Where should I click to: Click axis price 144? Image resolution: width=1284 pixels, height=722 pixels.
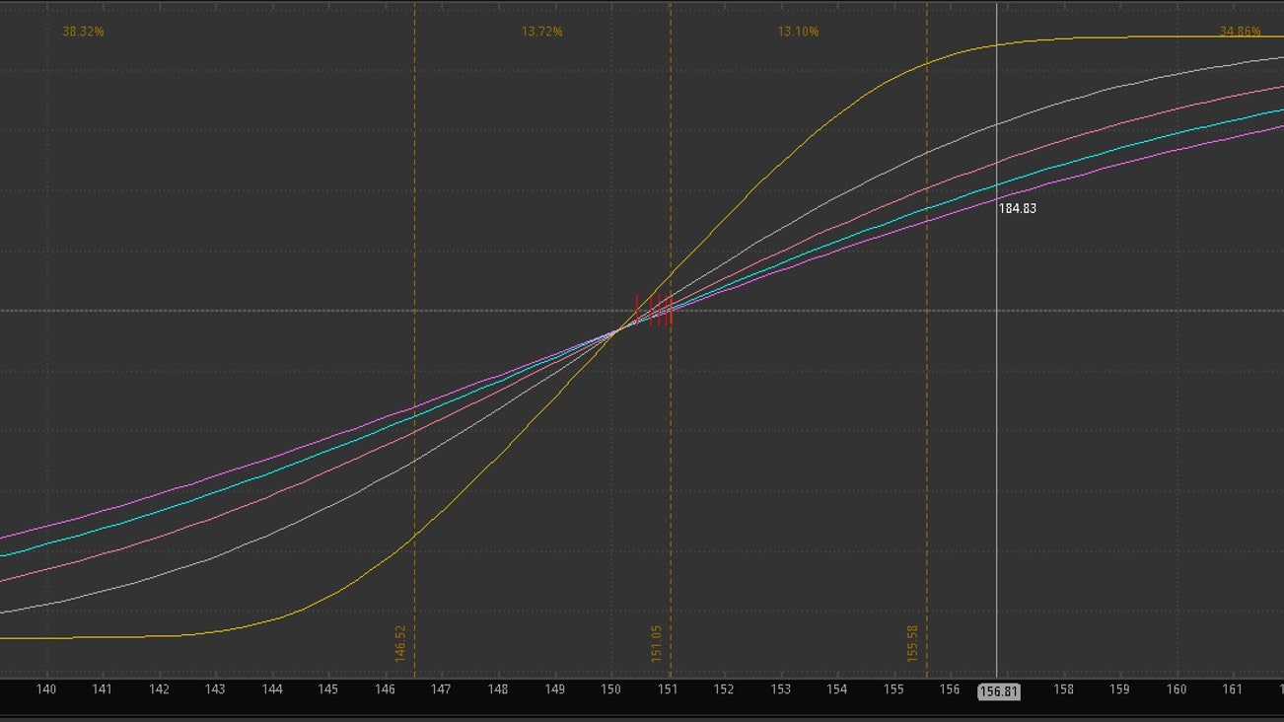tap(272, 689)
